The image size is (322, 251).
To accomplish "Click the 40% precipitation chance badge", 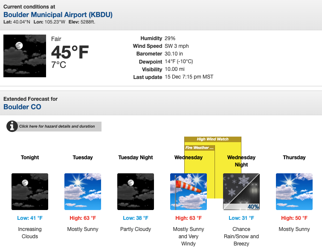I will [253, 207].
